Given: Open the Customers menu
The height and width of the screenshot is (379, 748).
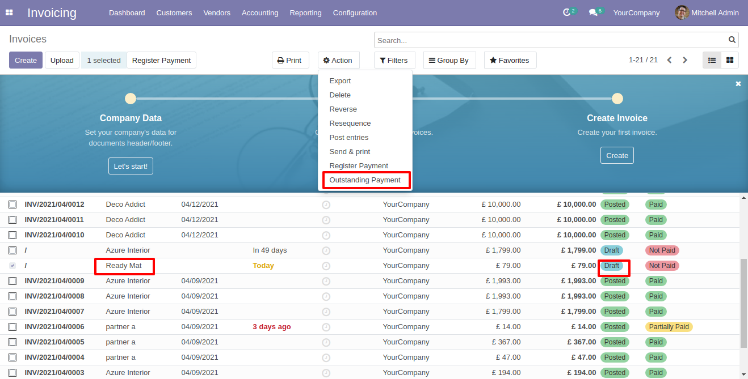Looking at the screenshot, I should click(174, 12).
